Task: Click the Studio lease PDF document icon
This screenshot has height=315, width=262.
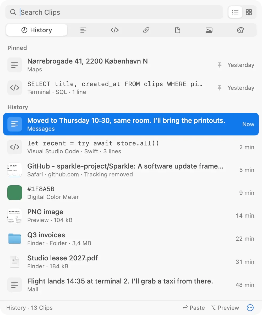Action: pyautogui.click(x=15, y=262)
